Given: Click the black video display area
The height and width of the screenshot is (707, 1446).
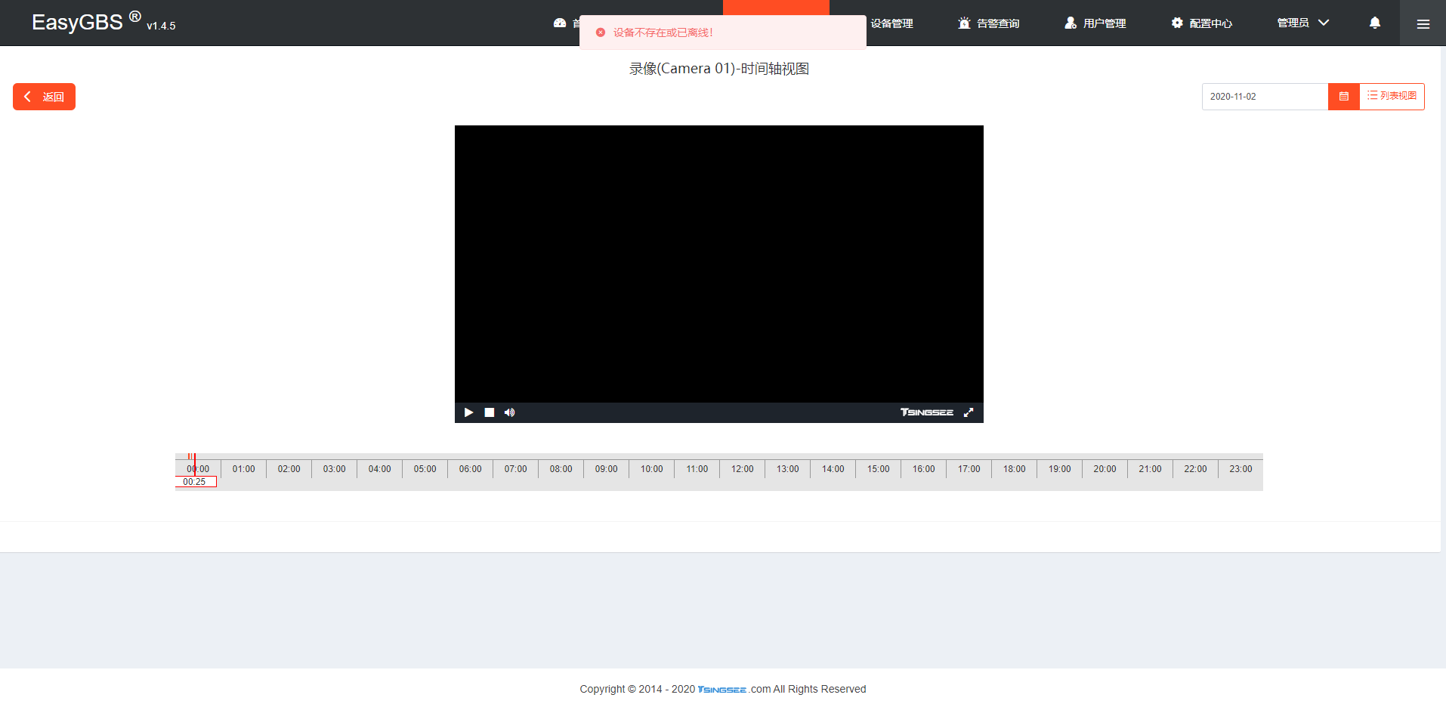Looking at the screenshot, I should coord(719,264).
